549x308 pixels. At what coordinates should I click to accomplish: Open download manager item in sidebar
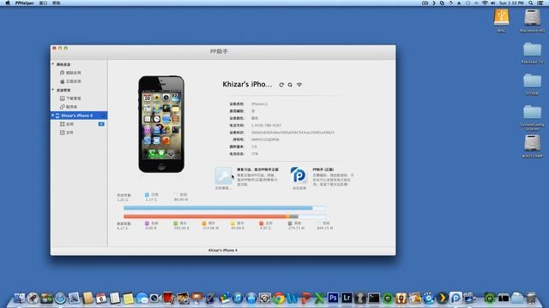click(x=70, y=98)
